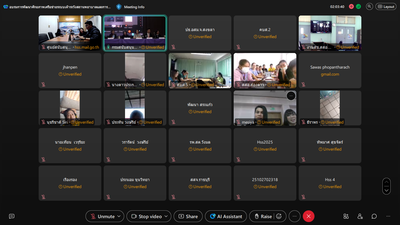The height and width of the screenshot is (225, 400).
Task: Open the Participants panel icon
Action: click(360, 216)
